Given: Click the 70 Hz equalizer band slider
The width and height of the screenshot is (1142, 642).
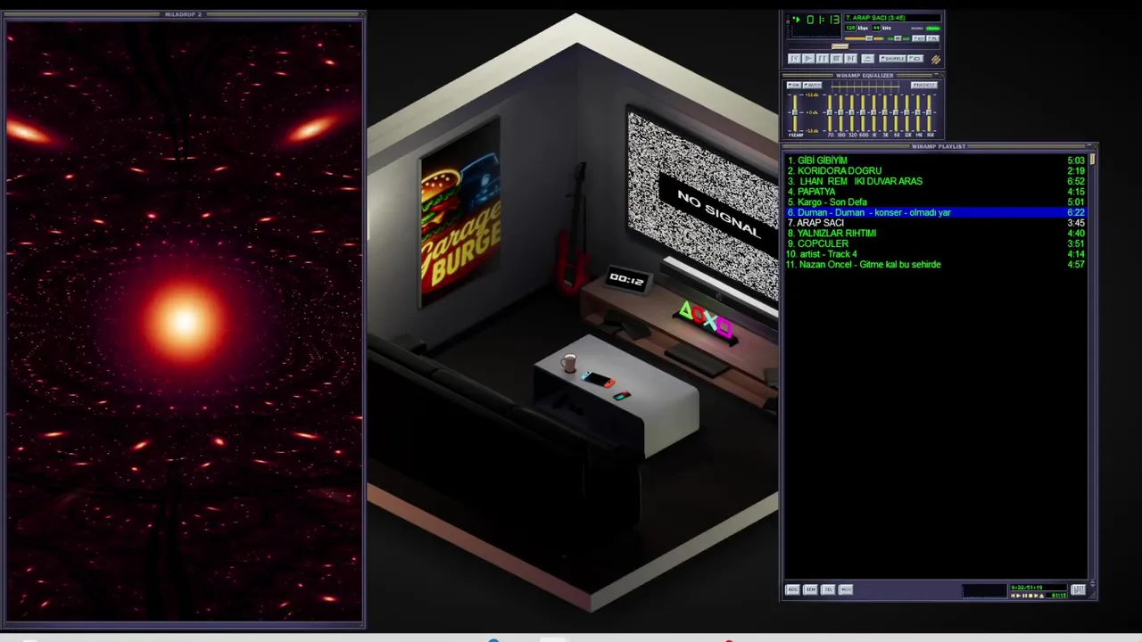Looking at the screenshot, I should [x=830, y=112].
